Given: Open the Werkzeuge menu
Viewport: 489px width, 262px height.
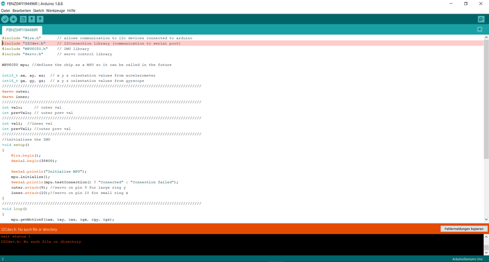Looking at the screenshot, I should [55, 10].
